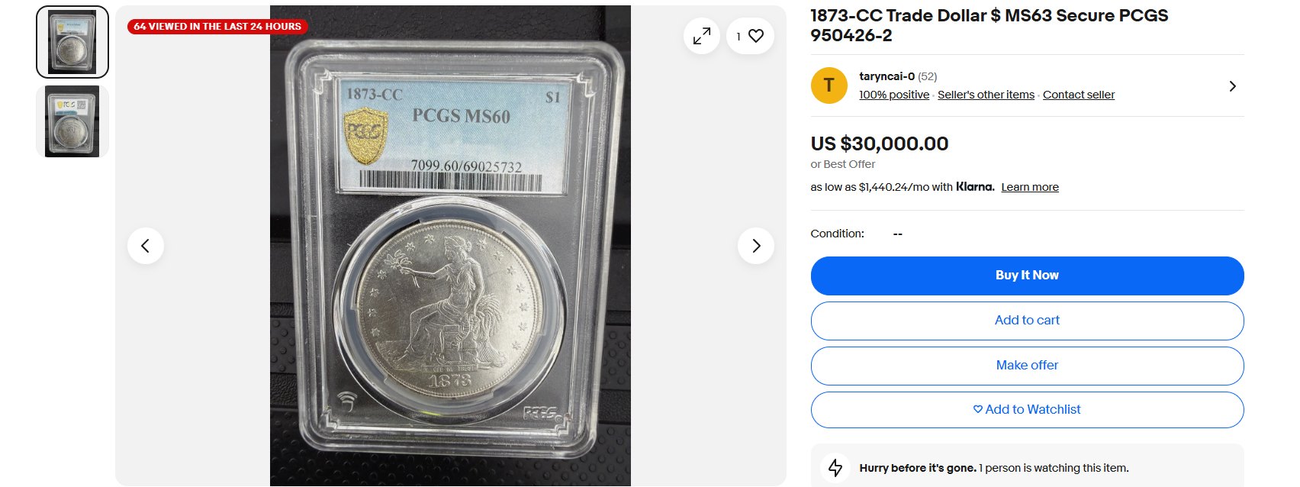This screenshot has width=1300, height=487.
Task: Open the 100% positive feedback link
Action: coord(894,95)
